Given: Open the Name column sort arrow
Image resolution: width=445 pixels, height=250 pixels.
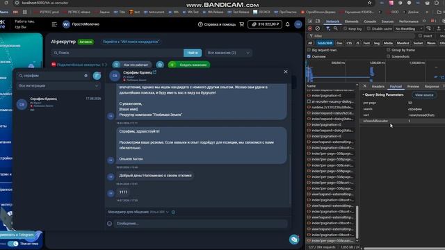Looking at the screenshot, I should (357, 85).
